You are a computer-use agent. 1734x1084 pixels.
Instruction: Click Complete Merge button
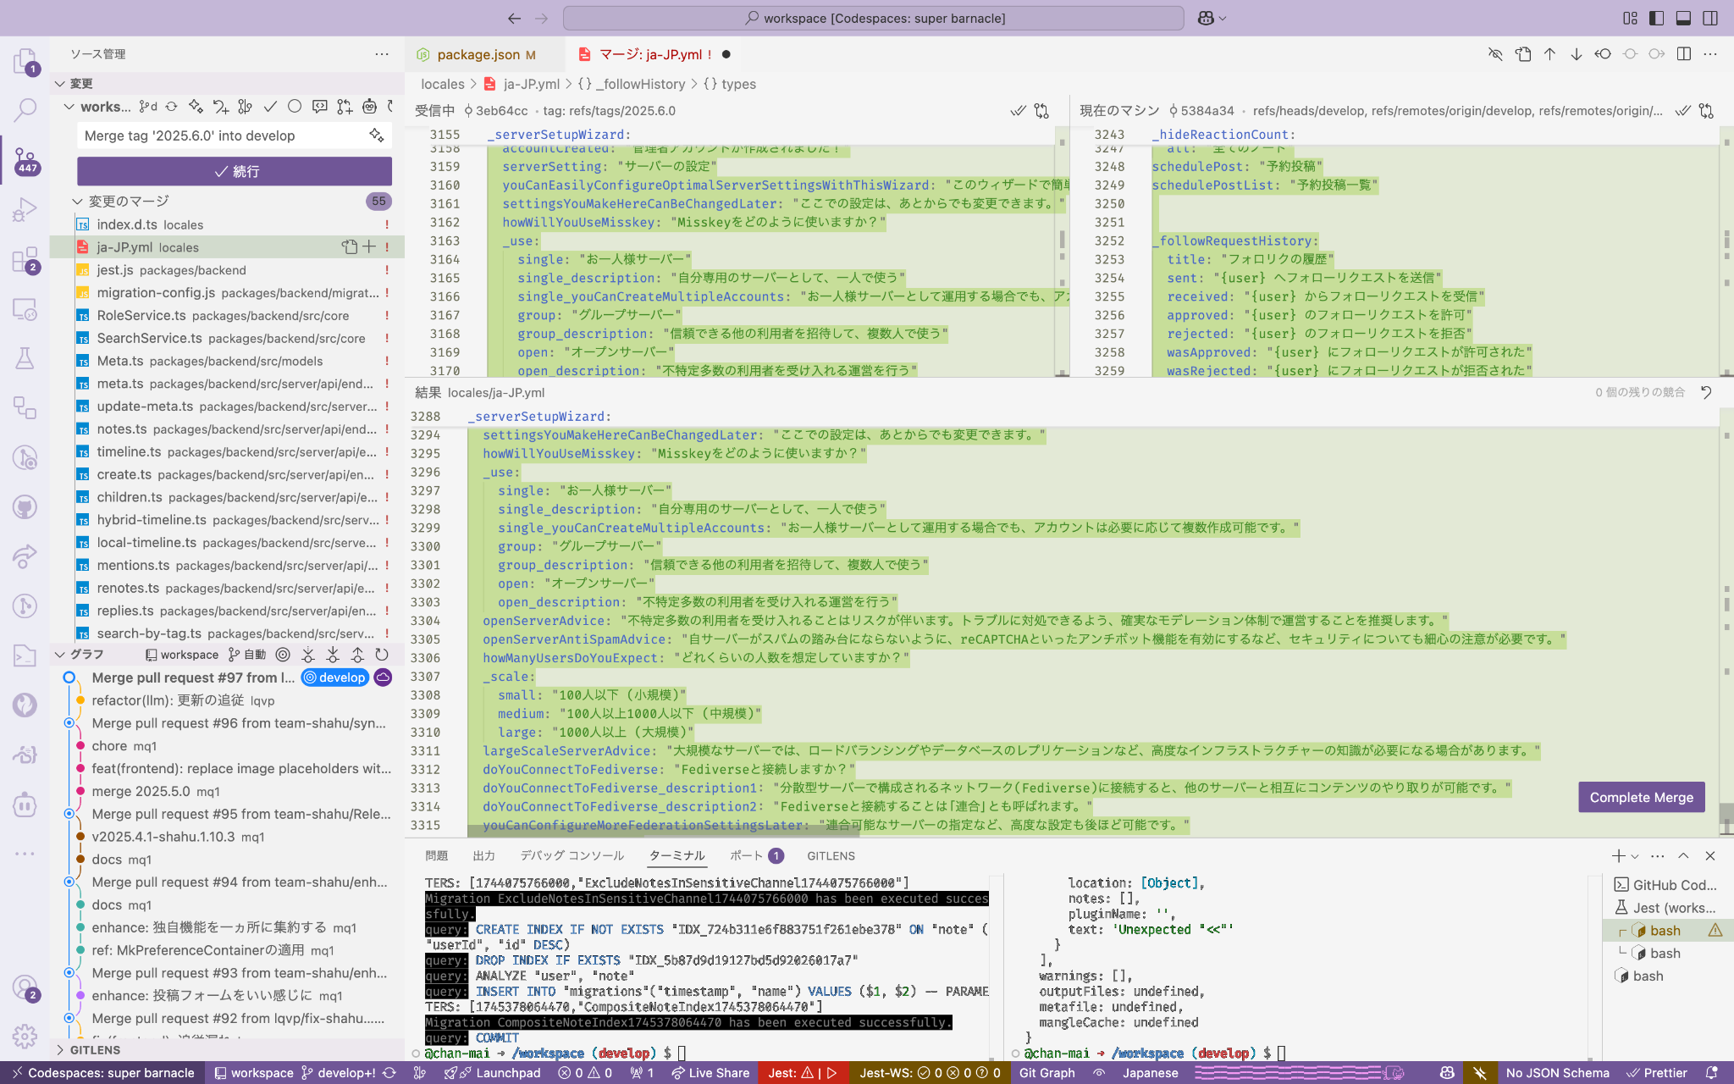pyautogui.click(x=1641, y=798)
